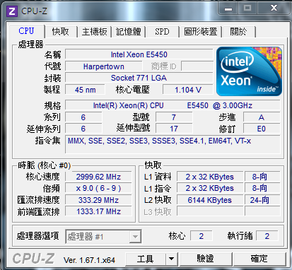Click the CPU-Z purple Z title icon
Image resolution: width=292 pixels, height=270 pixels.
(x=12, y=11)
